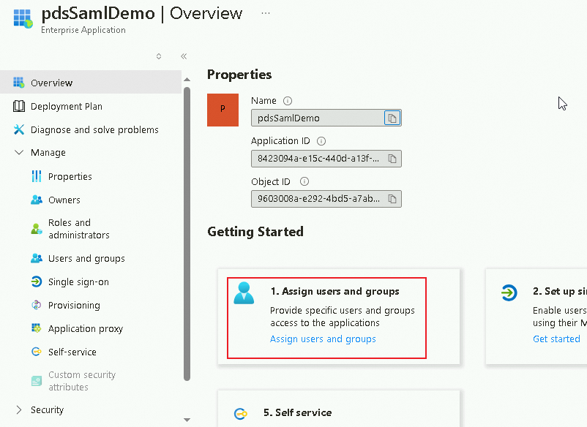Click the Roles and administrators icon
This screenshot has height=427, width=587.
point(37,228)
